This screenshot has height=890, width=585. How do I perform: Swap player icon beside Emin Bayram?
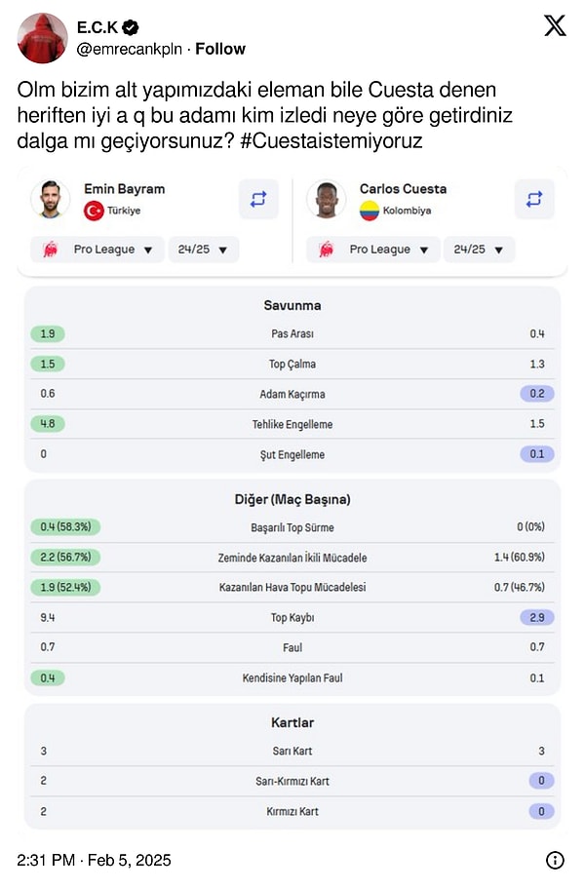tap(258, 199)
